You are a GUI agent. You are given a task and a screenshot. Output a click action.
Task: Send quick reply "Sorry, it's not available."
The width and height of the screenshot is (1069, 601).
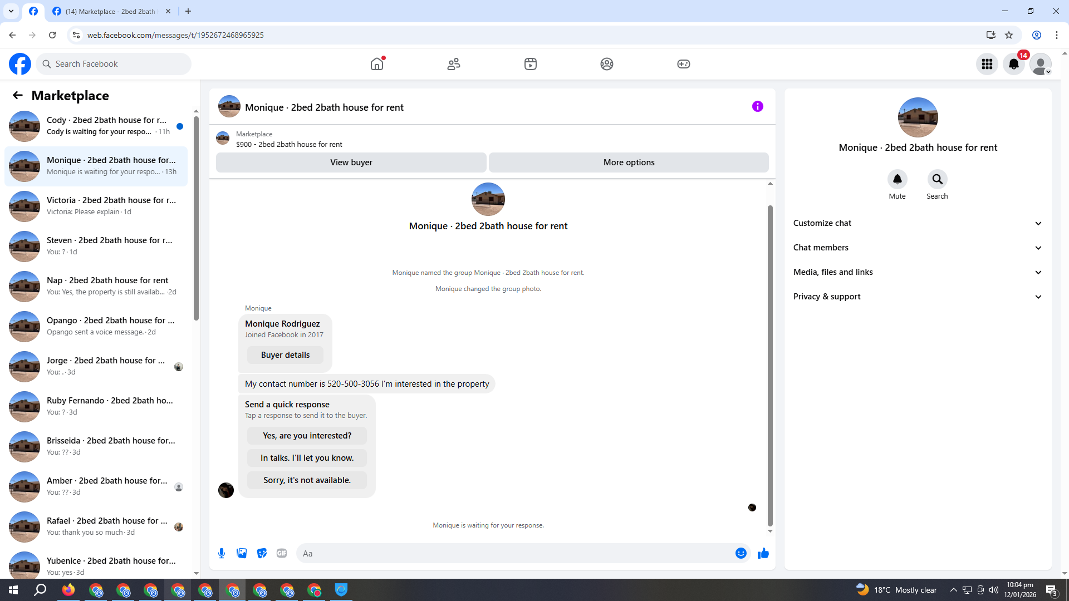click(307, 480)
